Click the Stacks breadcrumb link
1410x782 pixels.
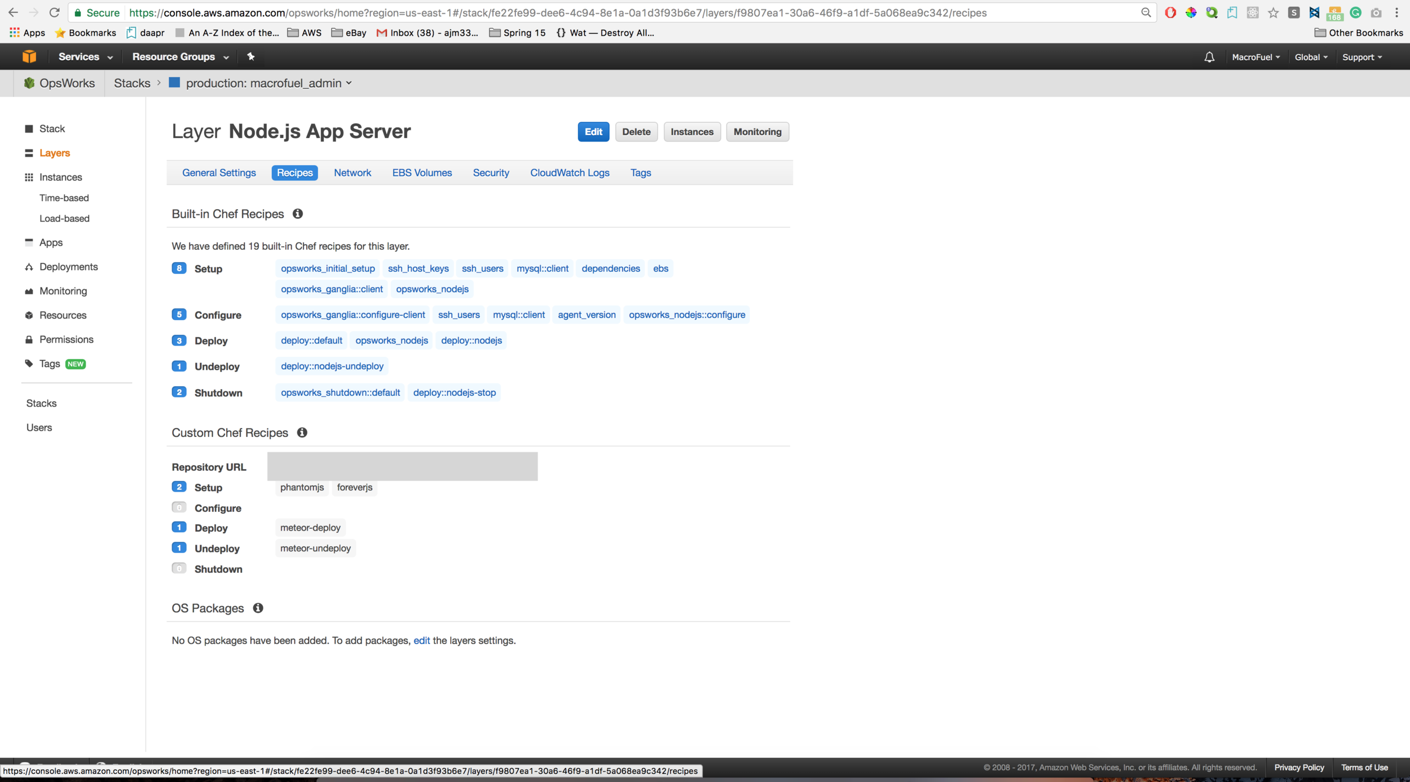click(x=132, y=83)
